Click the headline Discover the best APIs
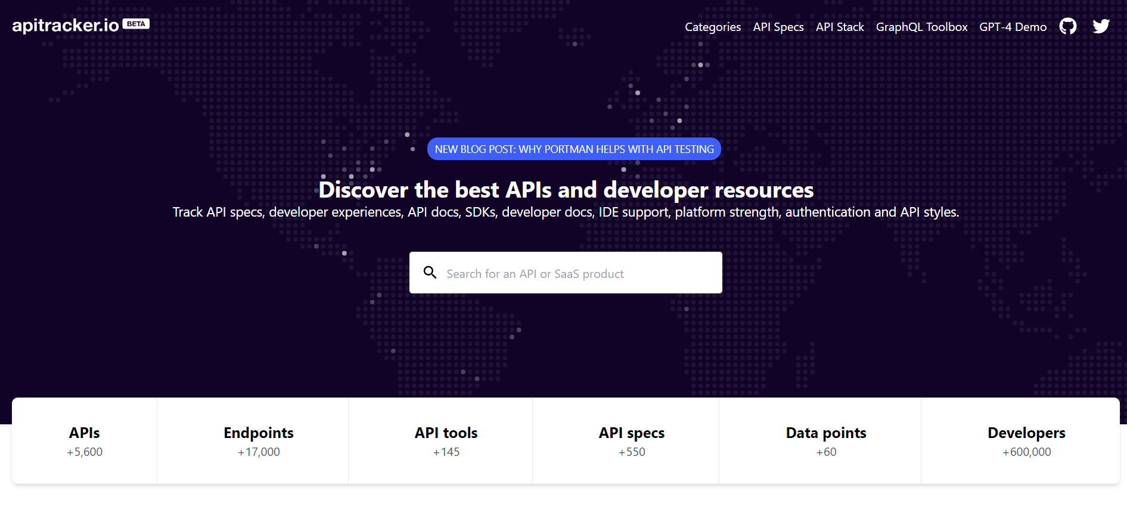Screen dimensions: 1127x513 (x=566, y=190)
